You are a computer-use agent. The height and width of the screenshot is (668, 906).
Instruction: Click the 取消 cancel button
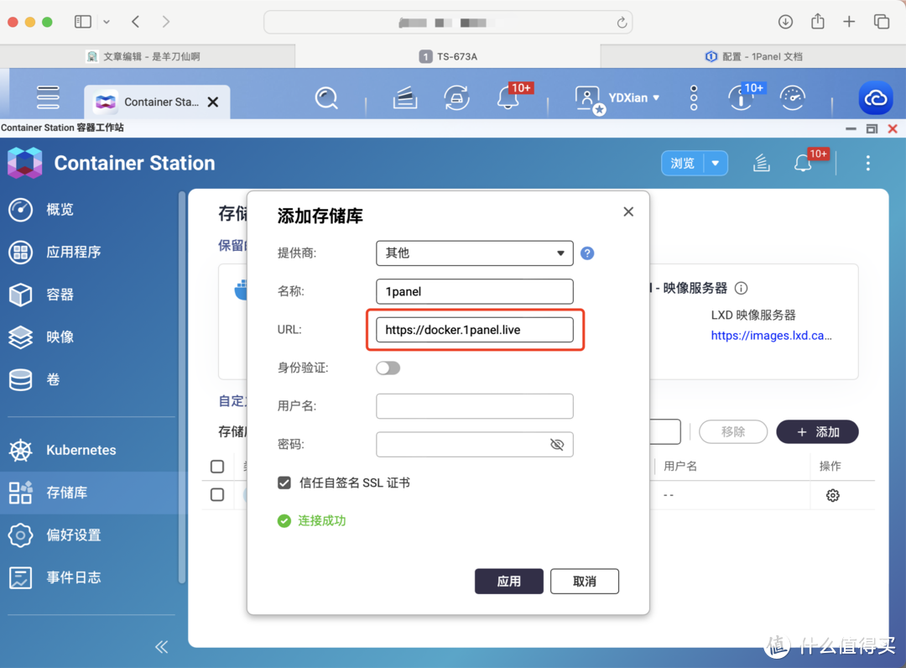[585, 581]
